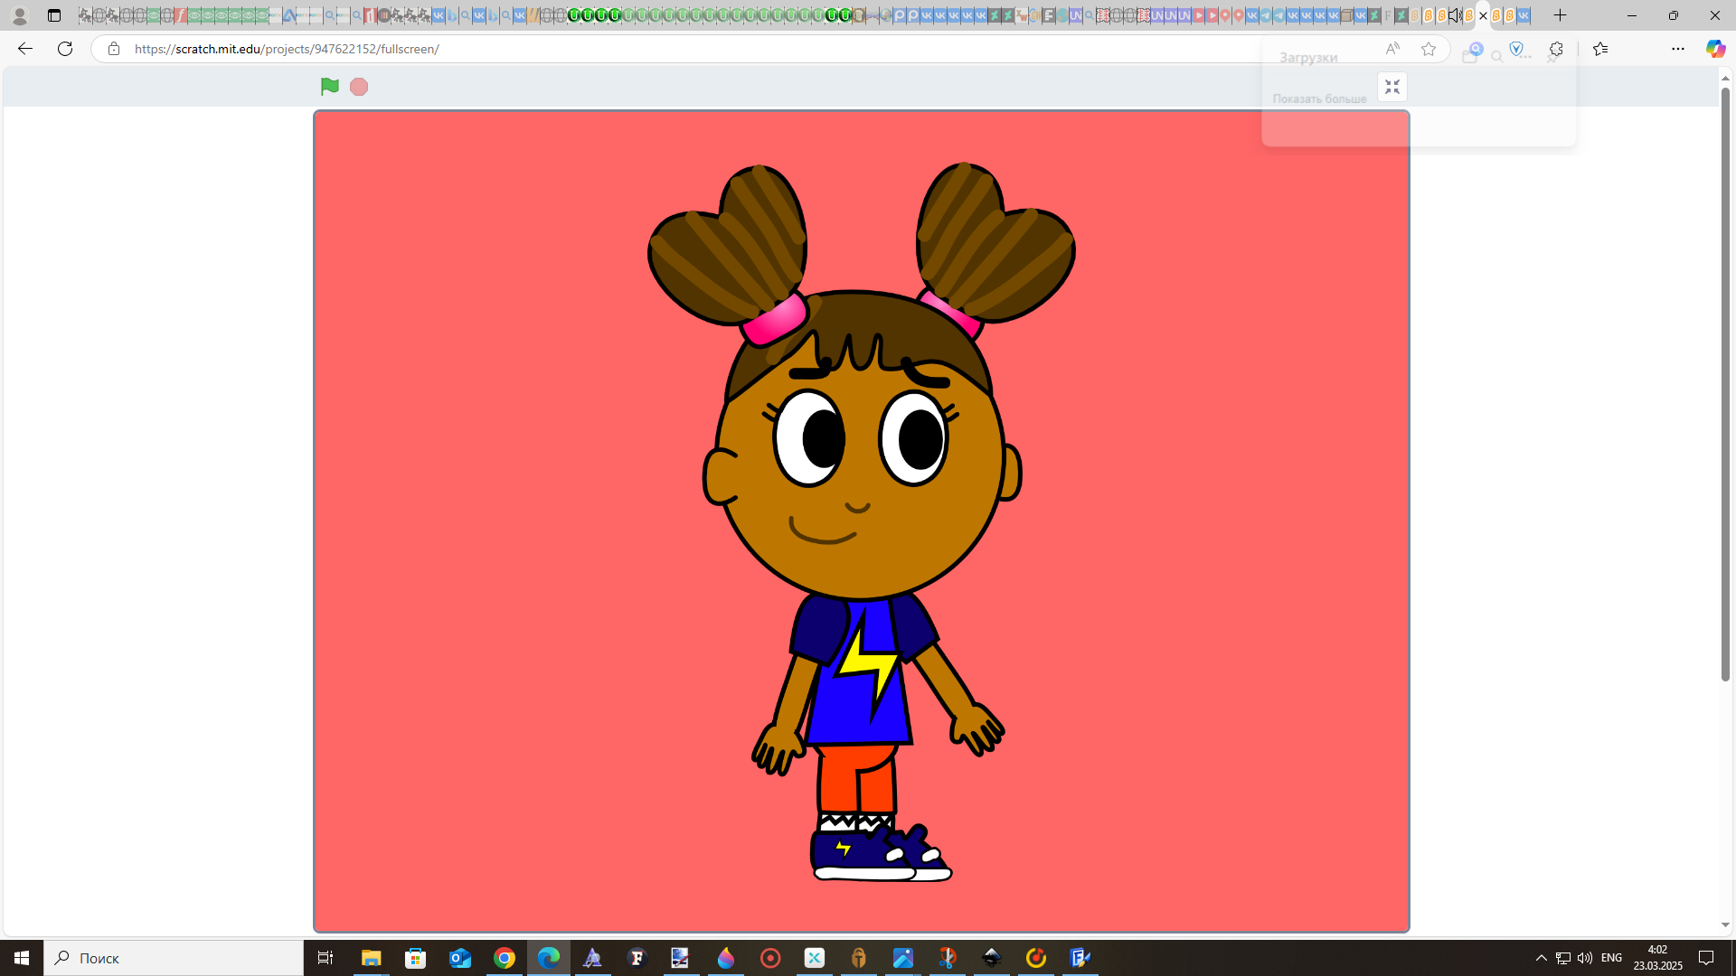1736x976 pixels.
Task: Open the Extensions puzzle menu
Action: [1556, 49]
